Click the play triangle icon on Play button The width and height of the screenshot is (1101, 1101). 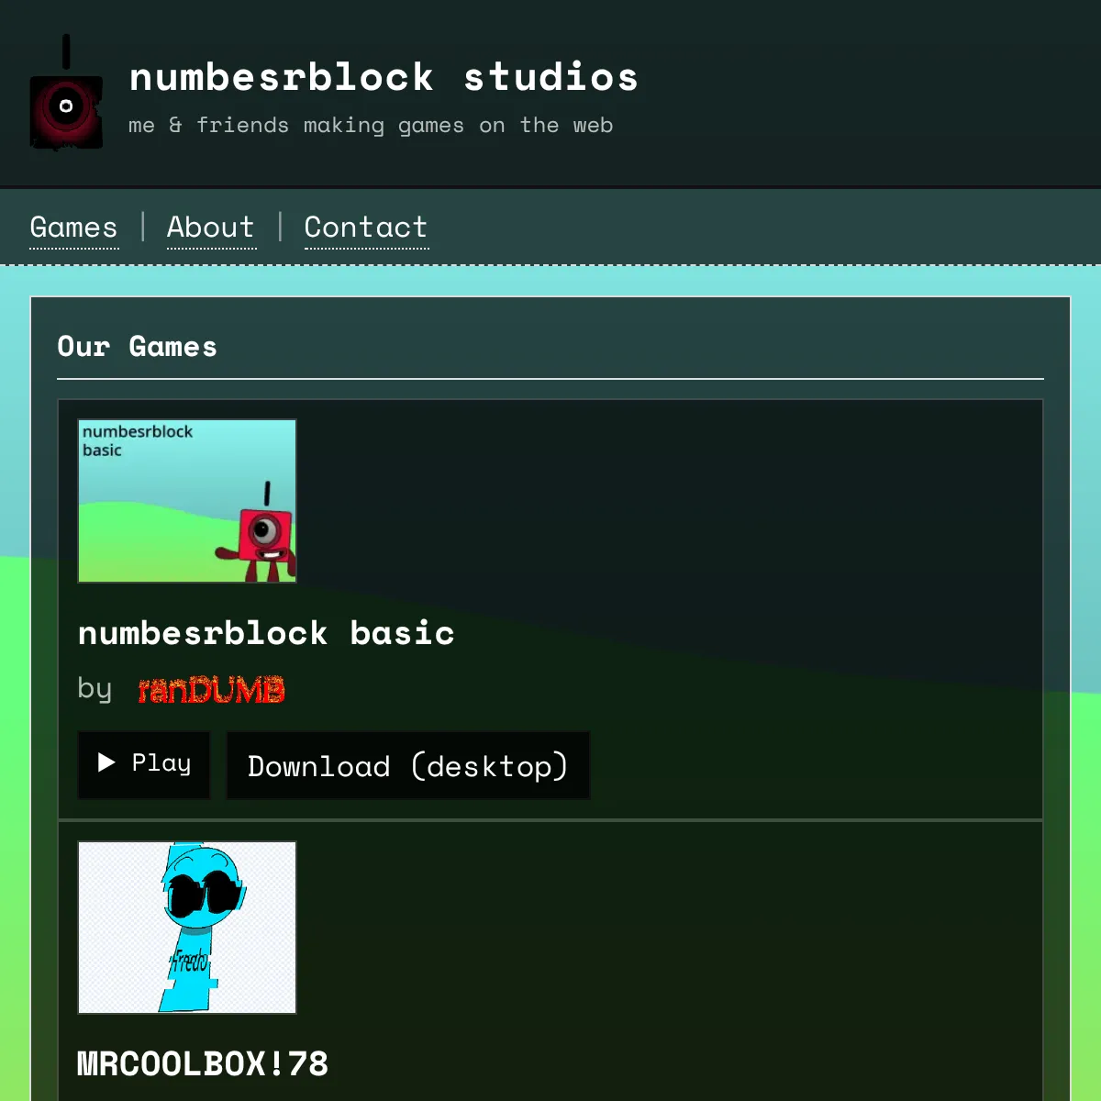104,763
